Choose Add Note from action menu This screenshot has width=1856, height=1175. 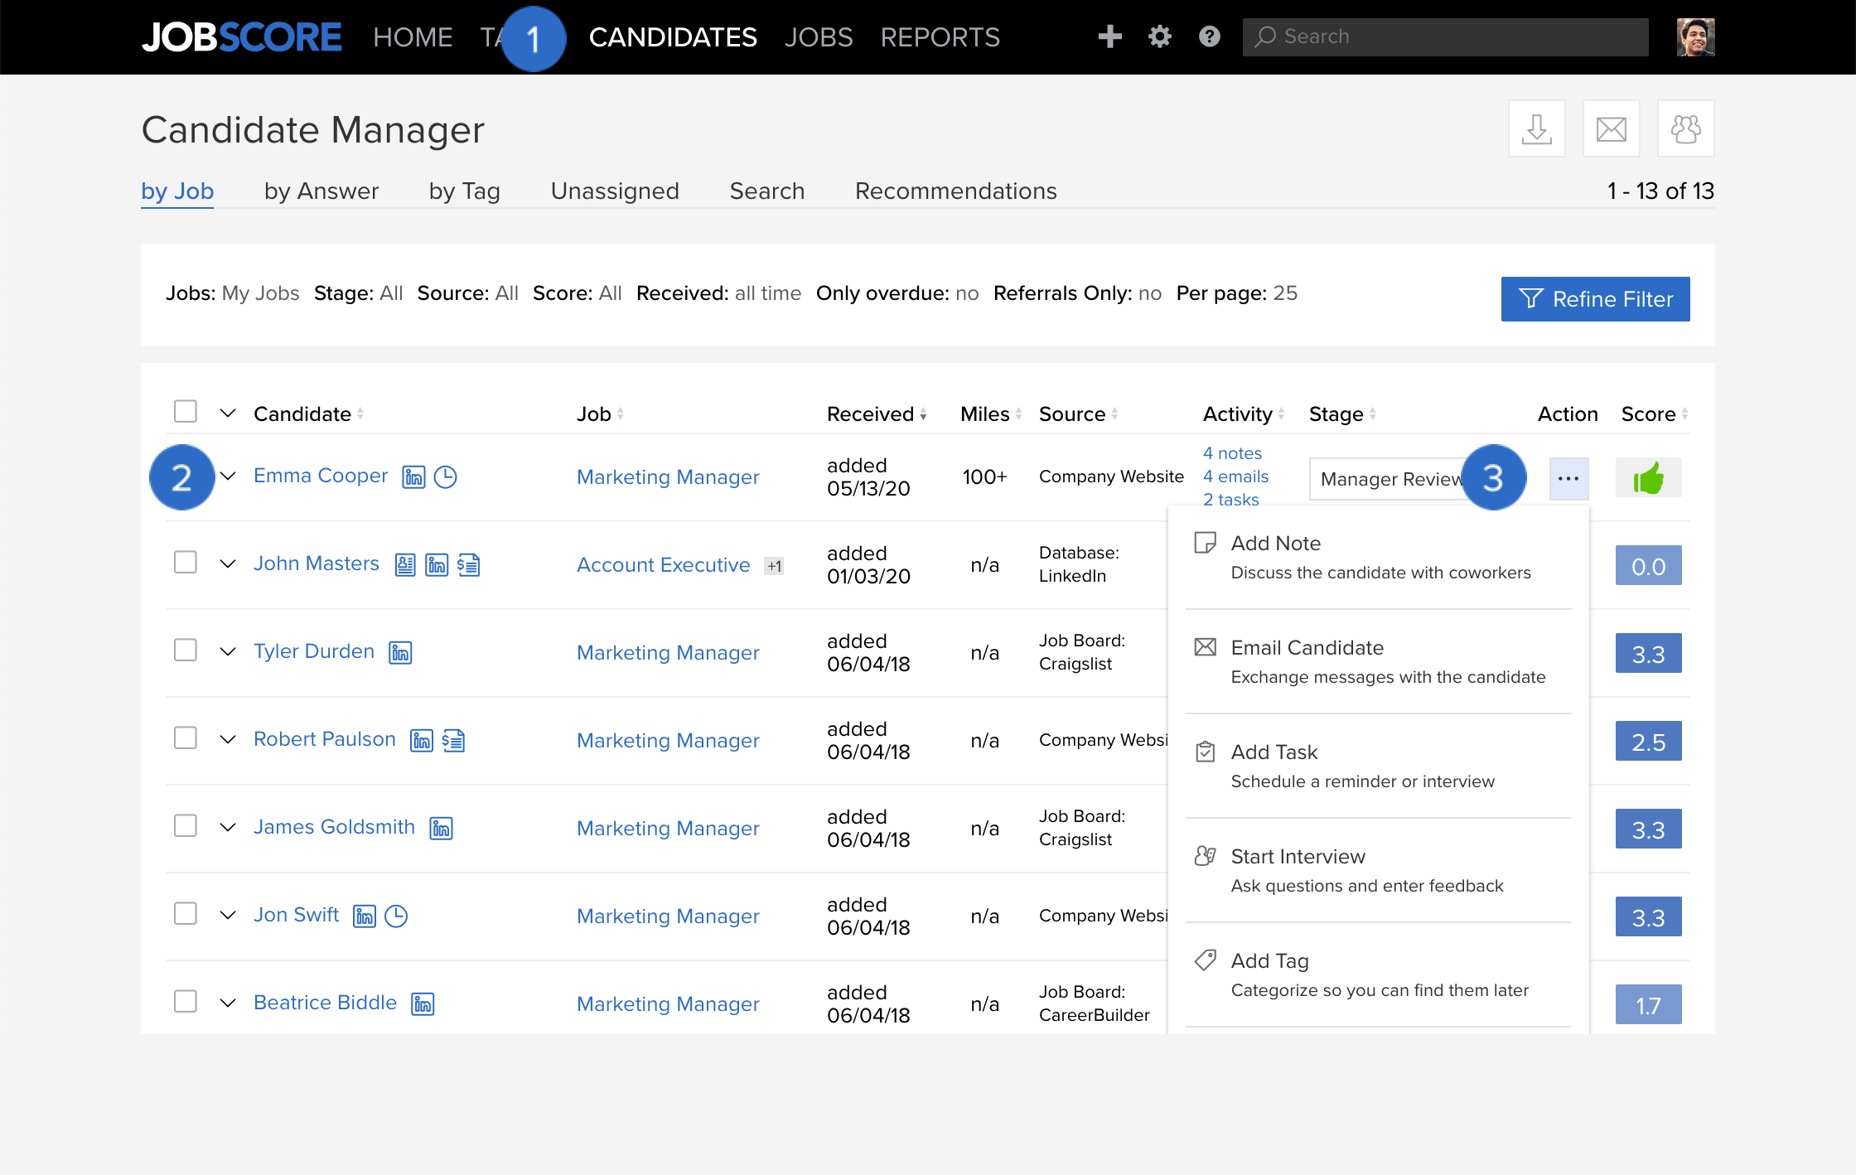(1379, 558)
